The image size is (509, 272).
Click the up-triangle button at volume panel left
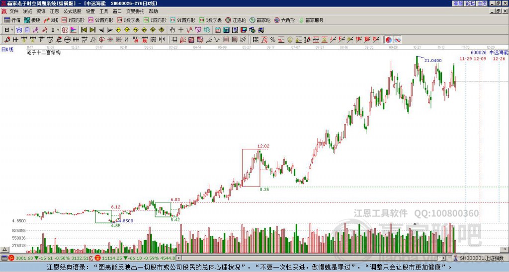4,249
